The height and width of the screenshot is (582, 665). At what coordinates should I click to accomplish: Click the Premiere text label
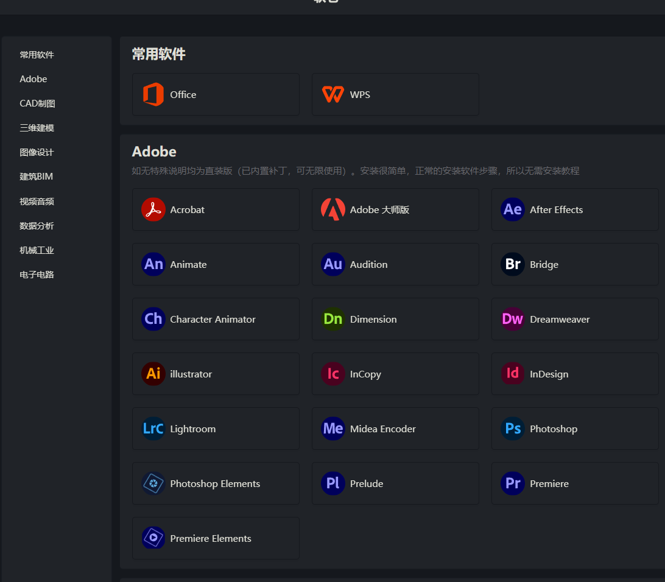(x=549, y=483)
